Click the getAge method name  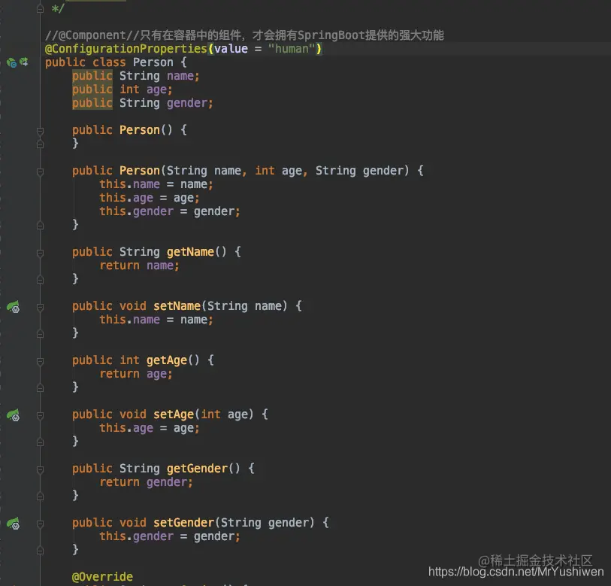tap(167, 360)
